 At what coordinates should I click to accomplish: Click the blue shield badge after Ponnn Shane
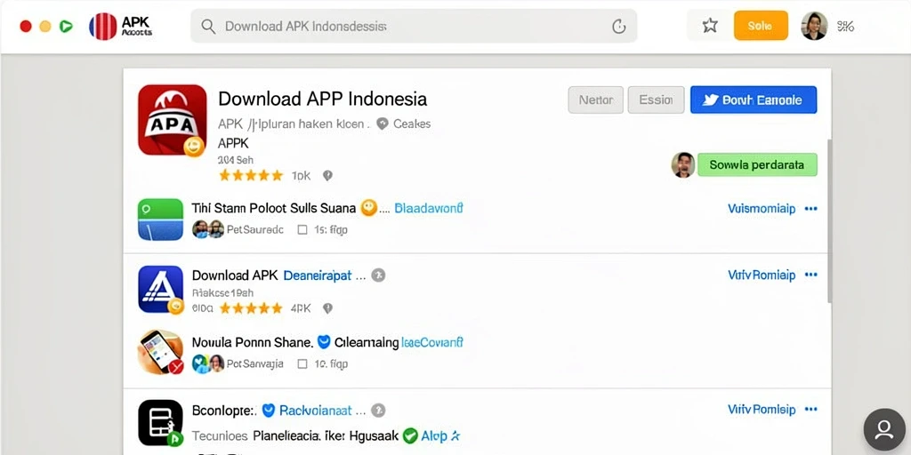(324, 342)
